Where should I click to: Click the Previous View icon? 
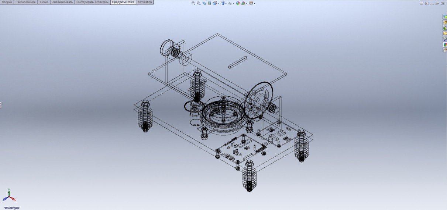pos(204,3)
